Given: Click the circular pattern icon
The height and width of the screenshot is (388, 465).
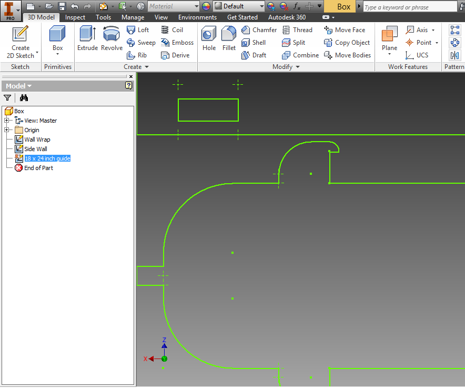Looking at the screenshot, I should click(454, 43).
